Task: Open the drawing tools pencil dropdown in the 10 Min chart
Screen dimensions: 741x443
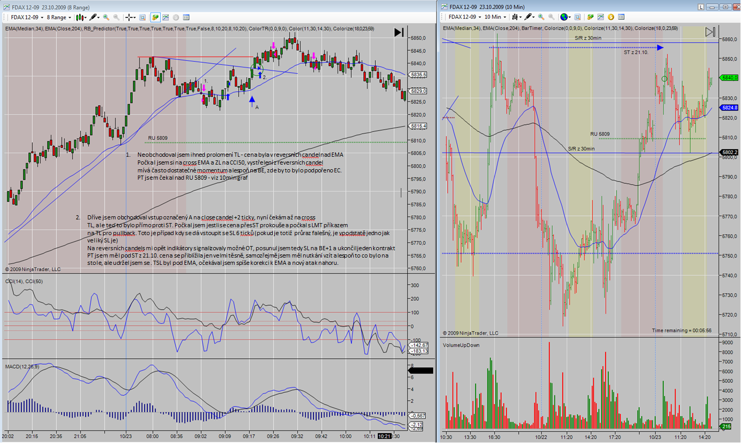Action: (529, 17)
